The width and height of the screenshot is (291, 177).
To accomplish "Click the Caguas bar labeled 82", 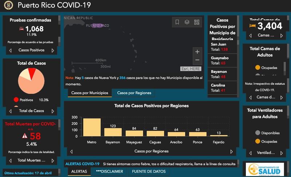I will (155, 134).
